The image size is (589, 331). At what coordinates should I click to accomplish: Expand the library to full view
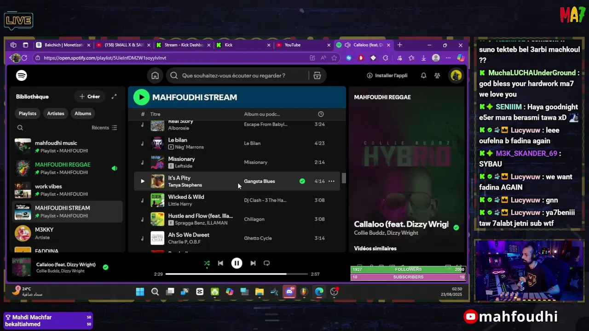point(114,97)
